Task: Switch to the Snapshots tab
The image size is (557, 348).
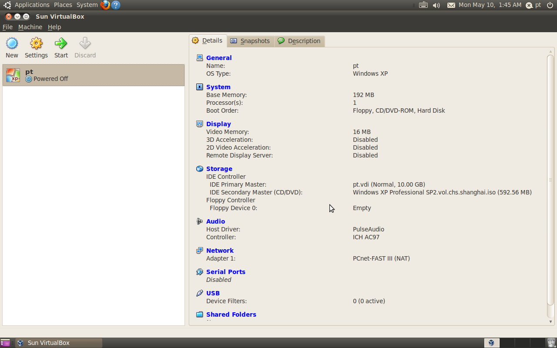Action: pyautogui.click(x=250, y=41)
